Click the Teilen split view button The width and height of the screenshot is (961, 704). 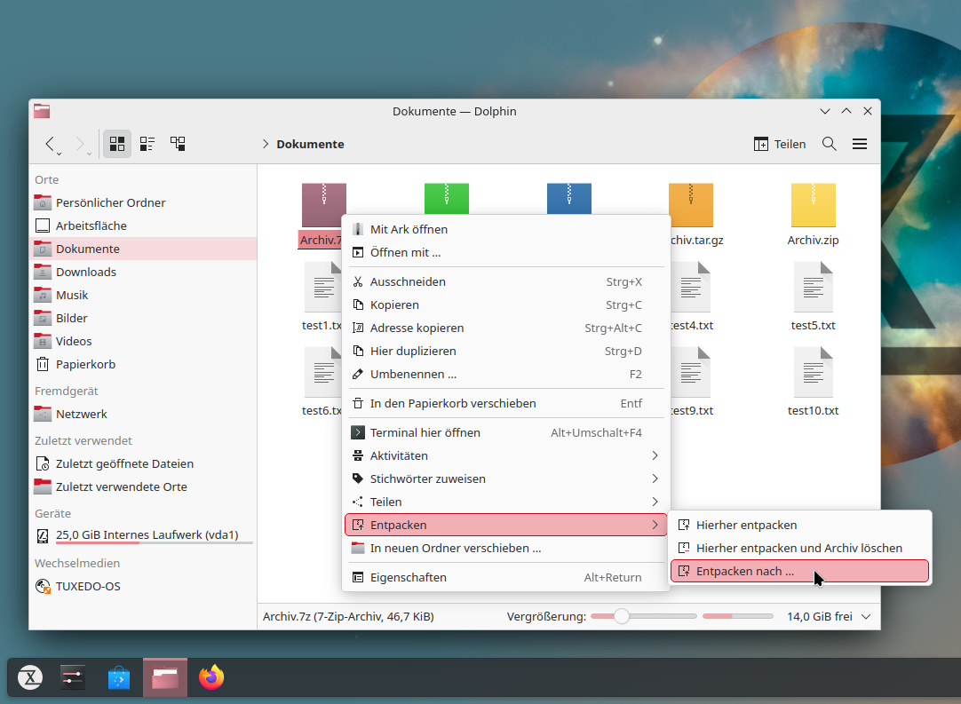click(780, 144)
